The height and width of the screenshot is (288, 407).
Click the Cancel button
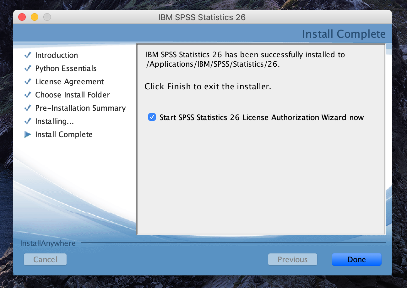coord(45,259)
